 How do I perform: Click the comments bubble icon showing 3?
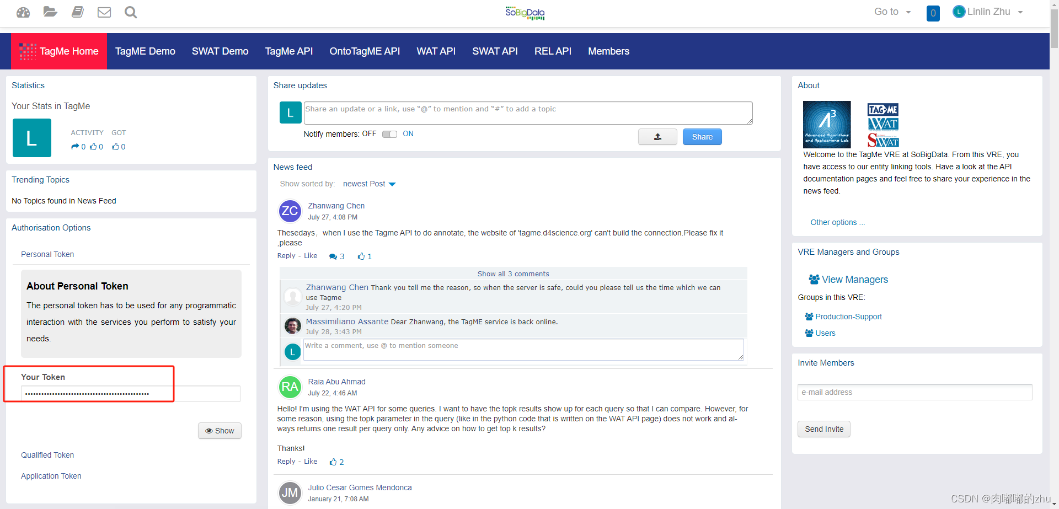pyautogui.click(x=336, y=256)
